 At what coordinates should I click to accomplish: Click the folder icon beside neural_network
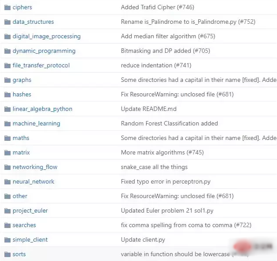click(7, 181)
